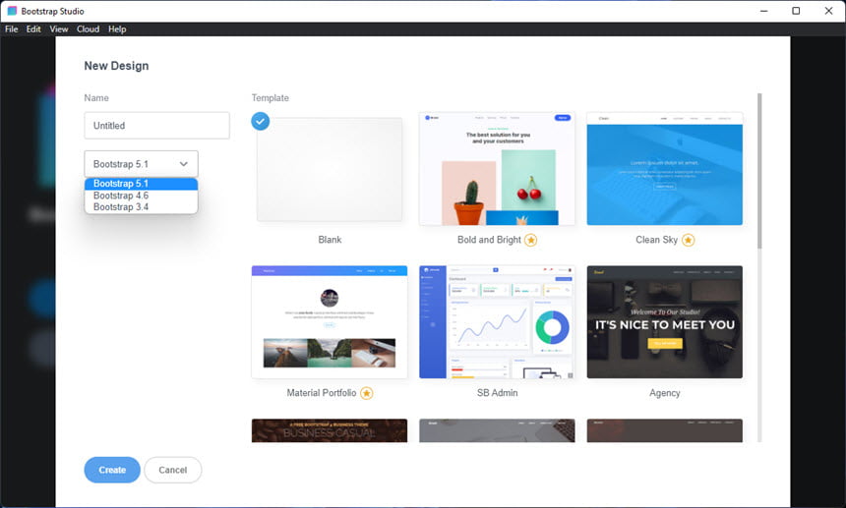Click the dropdown chevron arrow next to Bootstrap 5.1
The height and width of the screenshot is (508, 846).
coord(183,164)
